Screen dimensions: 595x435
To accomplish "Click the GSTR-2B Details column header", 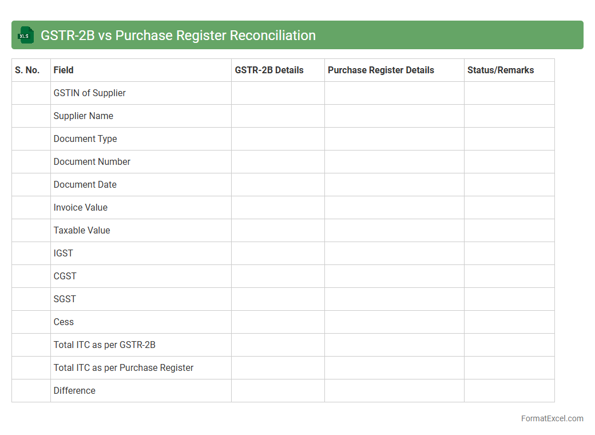I will pos(269,70).
